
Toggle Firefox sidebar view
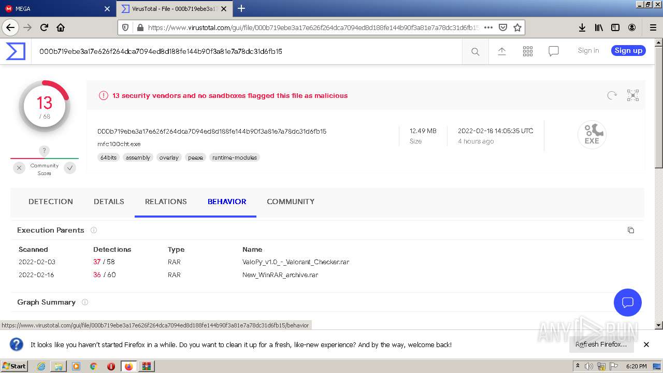click(x=615, y=27)
